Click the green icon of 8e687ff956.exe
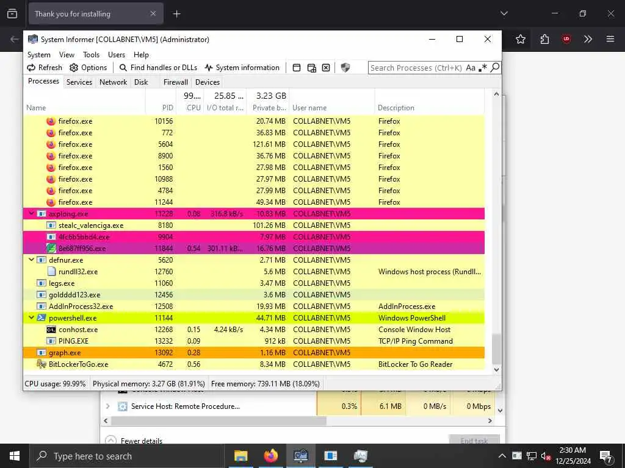Screen dimensions: 625x468 [x=51, y=249]
